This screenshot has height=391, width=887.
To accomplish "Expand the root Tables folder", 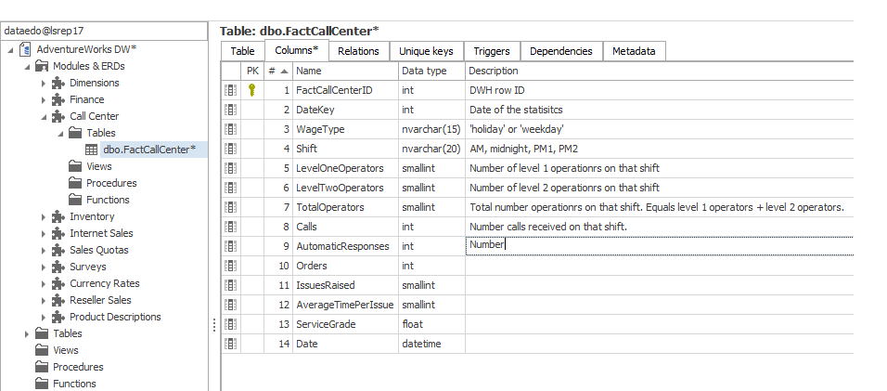I will pos(27,334).
